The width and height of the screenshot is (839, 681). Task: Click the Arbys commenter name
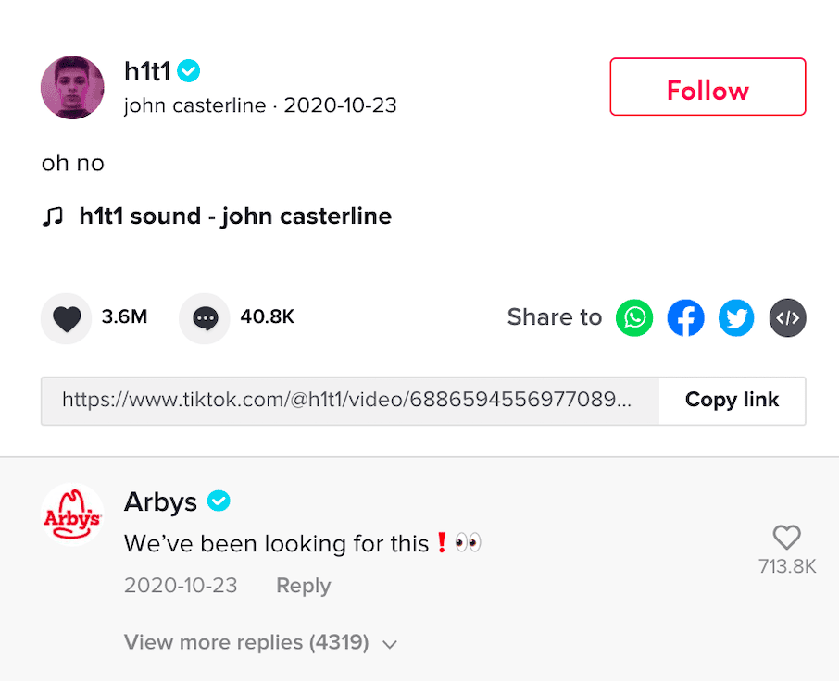(x=160, y=501)
